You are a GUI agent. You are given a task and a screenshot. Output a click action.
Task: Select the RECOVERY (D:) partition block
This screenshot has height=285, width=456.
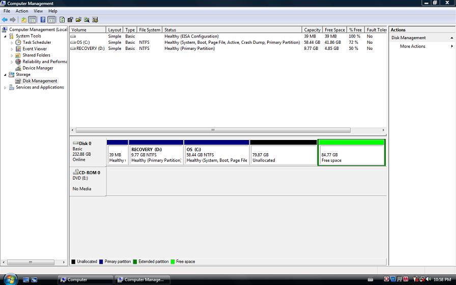[156, 152]
